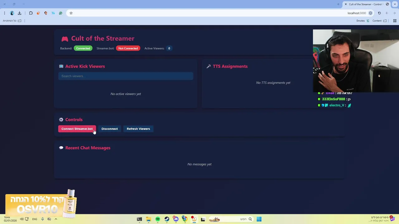Open Spotify from the taskbar

point(158,219)
